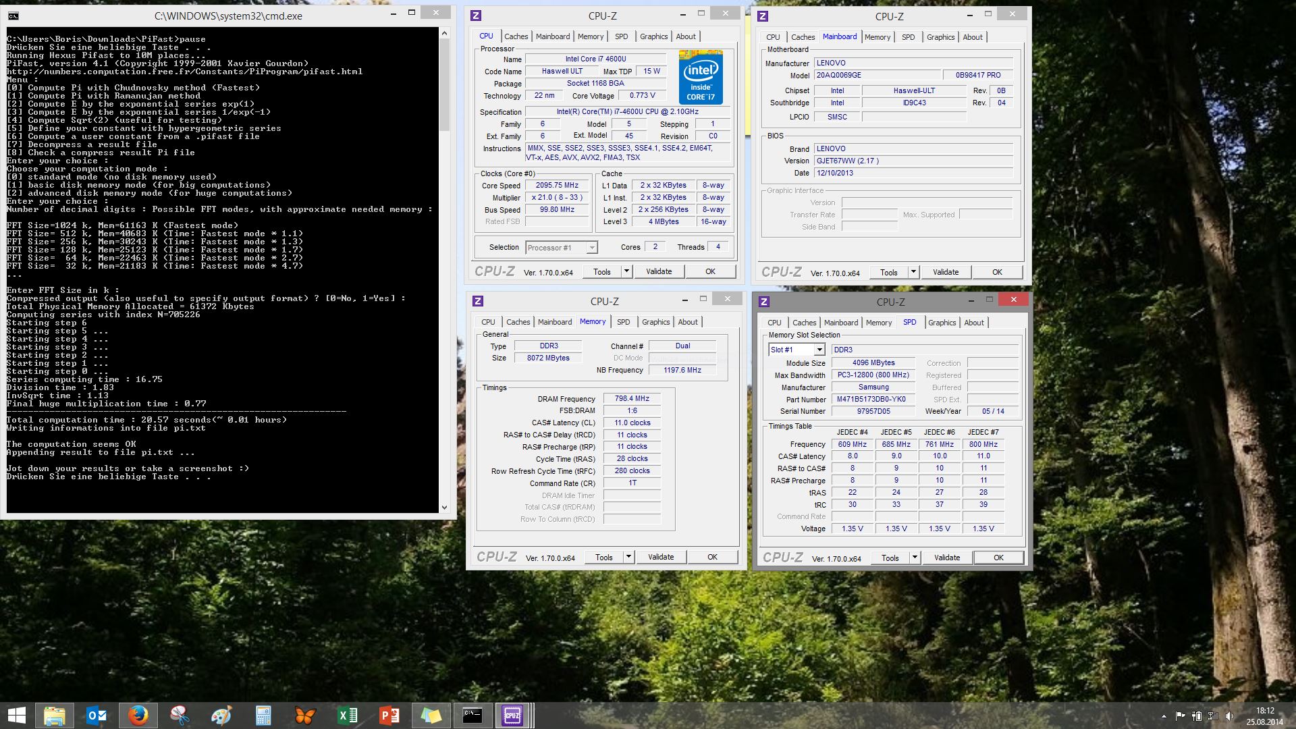Click the Intel inside Core i7 logo
This screenshot has height=729, width=1296.
pyautogui.click(x=701, y=78)
